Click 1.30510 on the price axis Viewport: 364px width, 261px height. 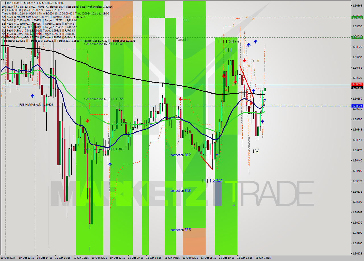point(357,140)
